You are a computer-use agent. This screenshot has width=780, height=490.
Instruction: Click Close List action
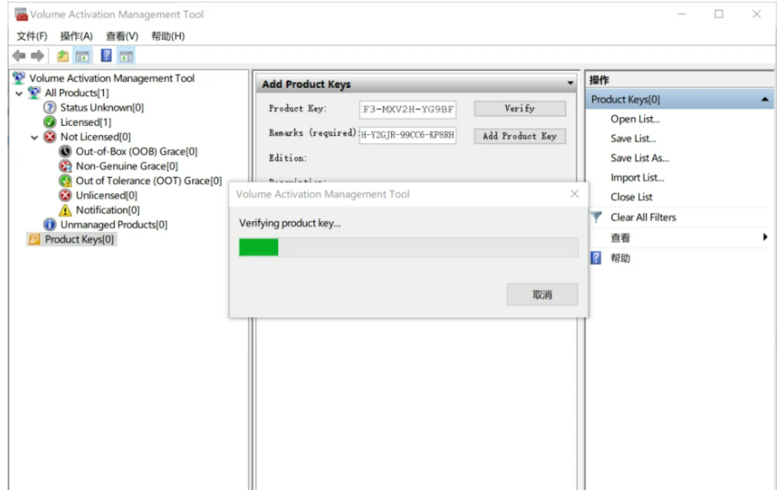[632, 197]
